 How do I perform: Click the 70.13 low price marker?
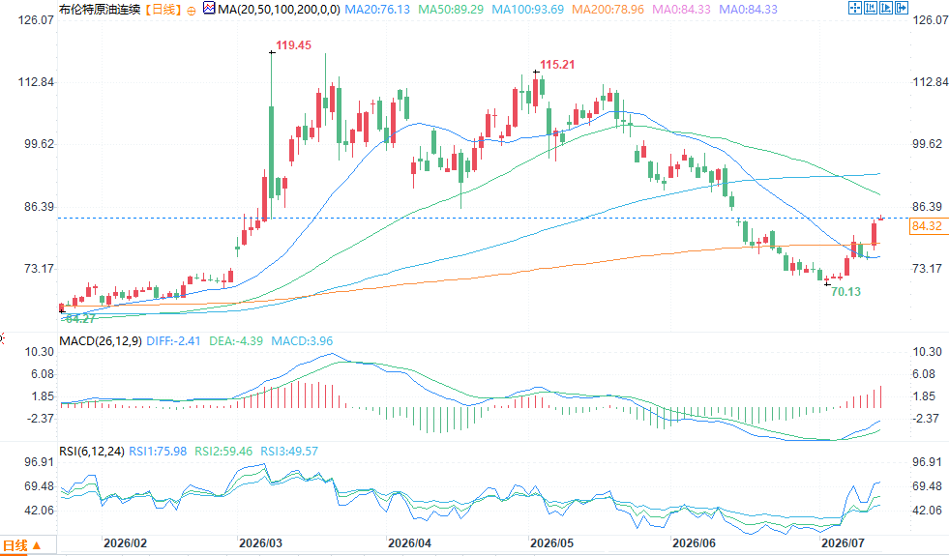[846, 292]
